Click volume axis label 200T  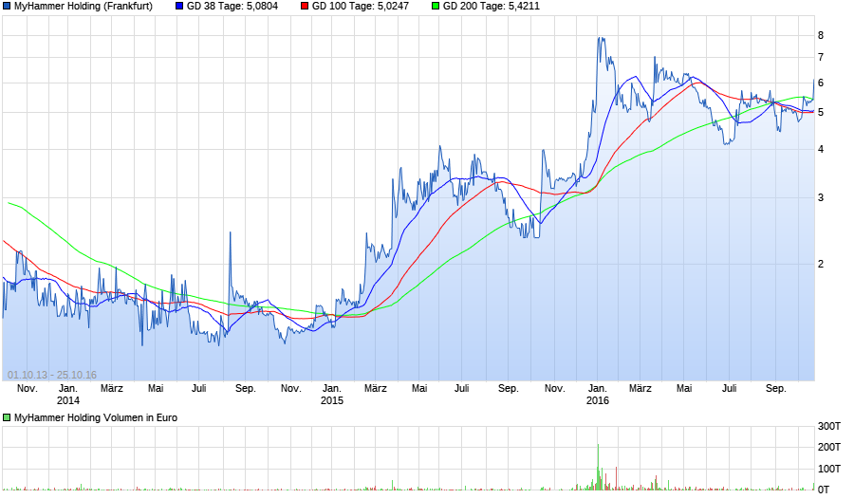click(x=829, y=447)
